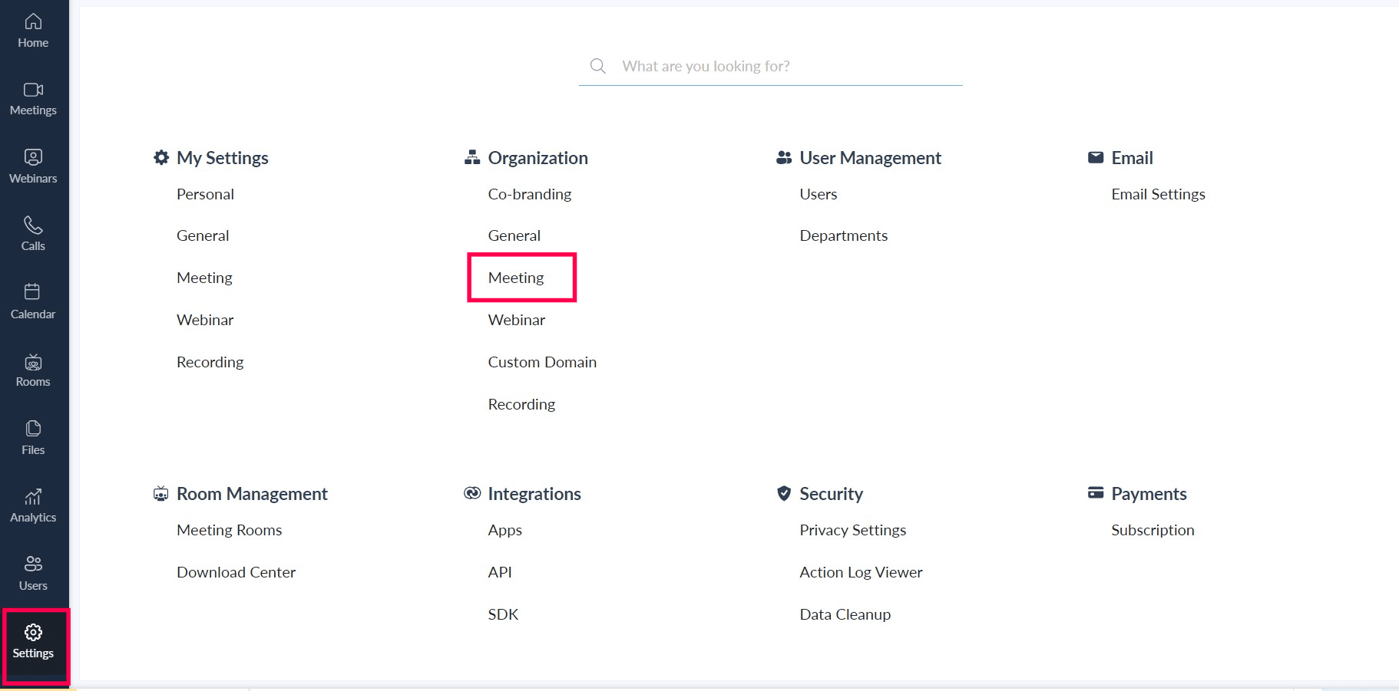Image resolution: width=1399 pixels, height=691 pixels.
Task: Open Users from the left sidebar
Action: (33, 574)
